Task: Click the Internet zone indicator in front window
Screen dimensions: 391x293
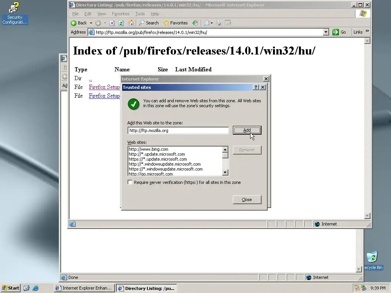Action: pyautogui.click(x=326, y=224)
